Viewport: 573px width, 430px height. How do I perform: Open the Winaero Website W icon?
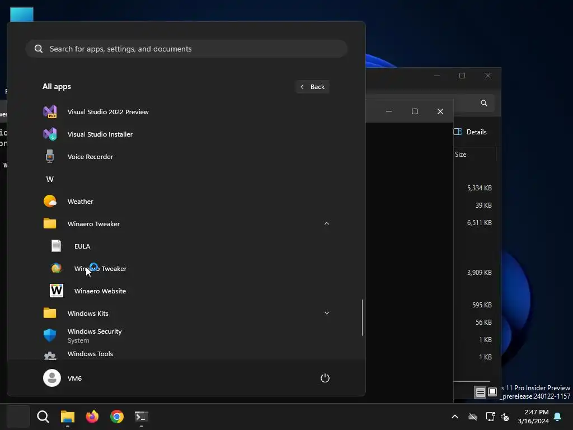(57, 291)
